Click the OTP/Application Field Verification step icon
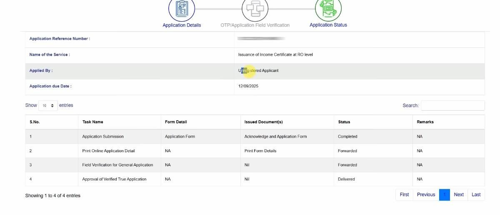 point(255,9)
